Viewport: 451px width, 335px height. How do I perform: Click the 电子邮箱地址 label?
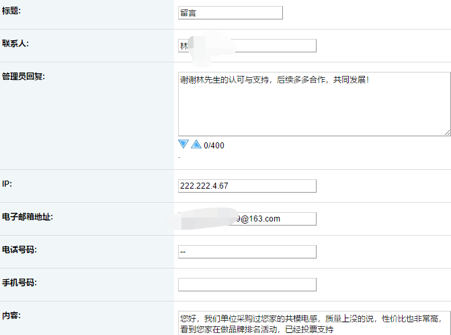27,216
